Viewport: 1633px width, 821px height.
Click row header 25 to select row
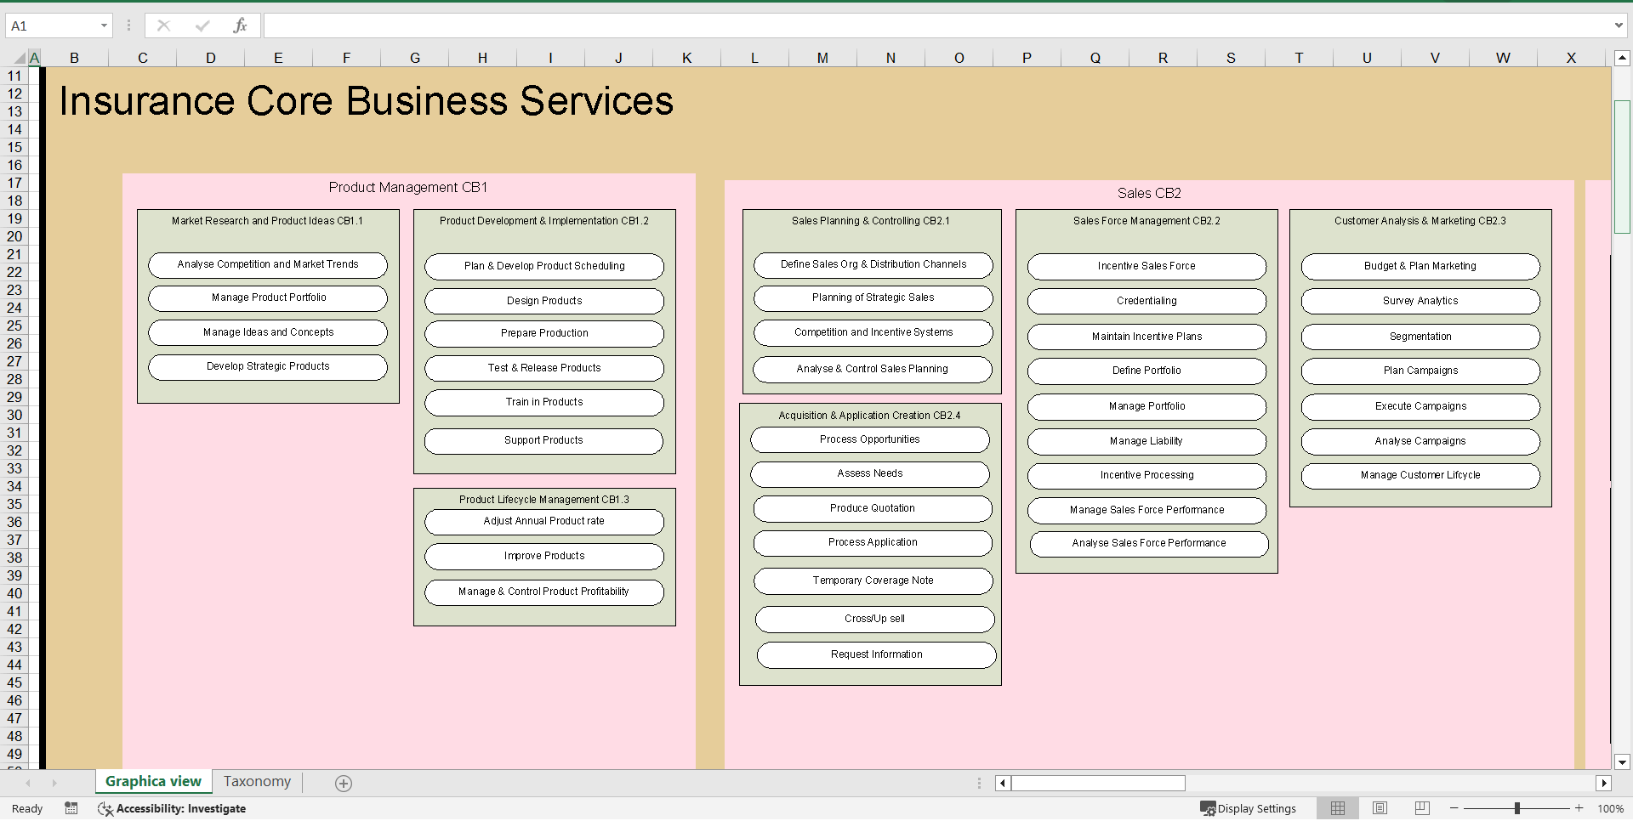[x=14, y=326]
